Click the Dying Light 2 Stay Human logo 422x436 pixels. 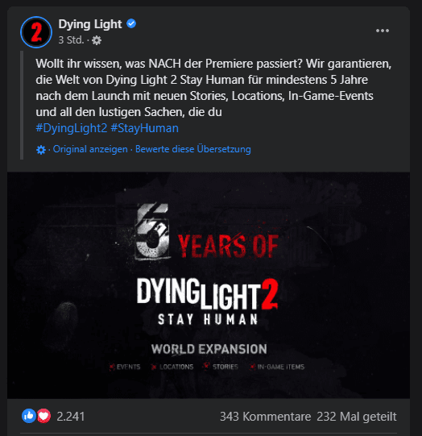(x=208, y=301)
